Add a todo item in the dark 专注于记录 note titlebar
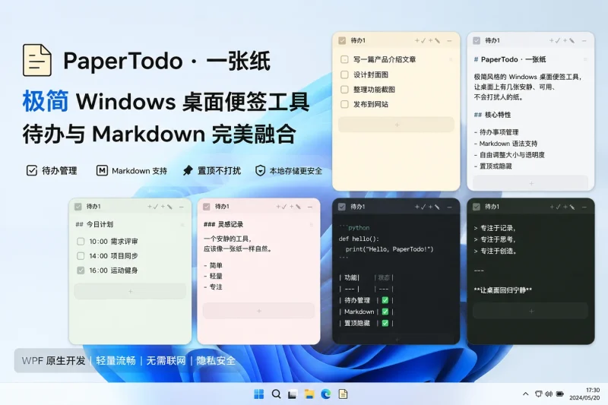608x405 pixels. tap(555, 207)
